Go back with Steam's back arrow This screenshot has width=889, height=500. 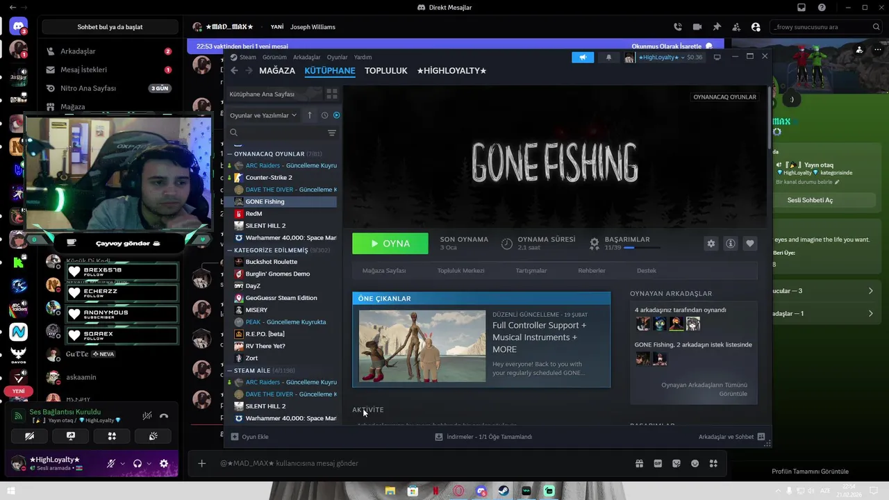234,70
